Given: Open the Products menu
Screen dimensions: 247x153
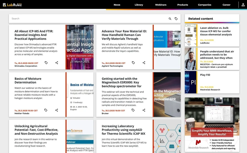Looking at the screenshot, I should click(183, 5).
